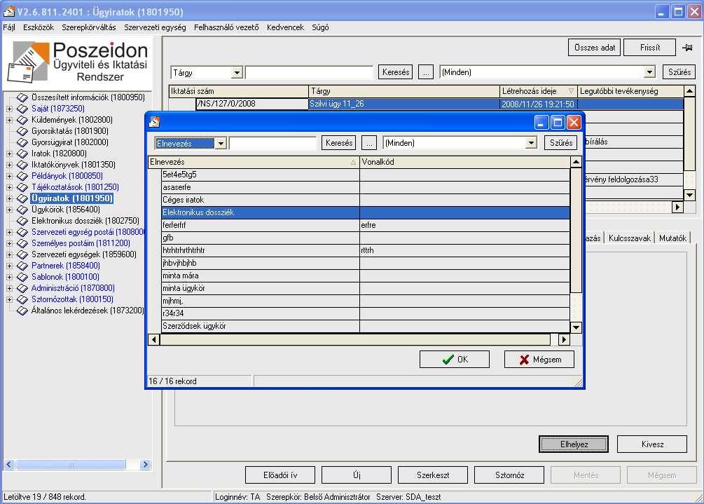Click the Sztornóz button
Screen dimensions: 704x504
509,475
